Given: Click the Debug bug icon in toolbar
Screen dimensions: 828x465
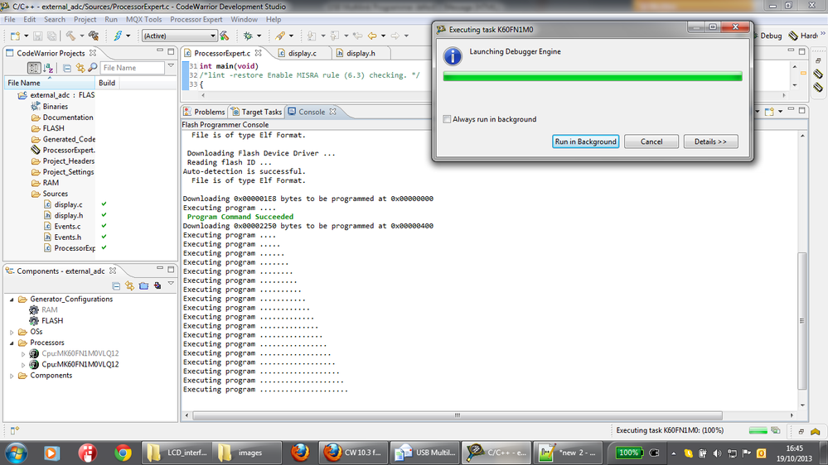Looking at the screenshot, I should [248, 36].
